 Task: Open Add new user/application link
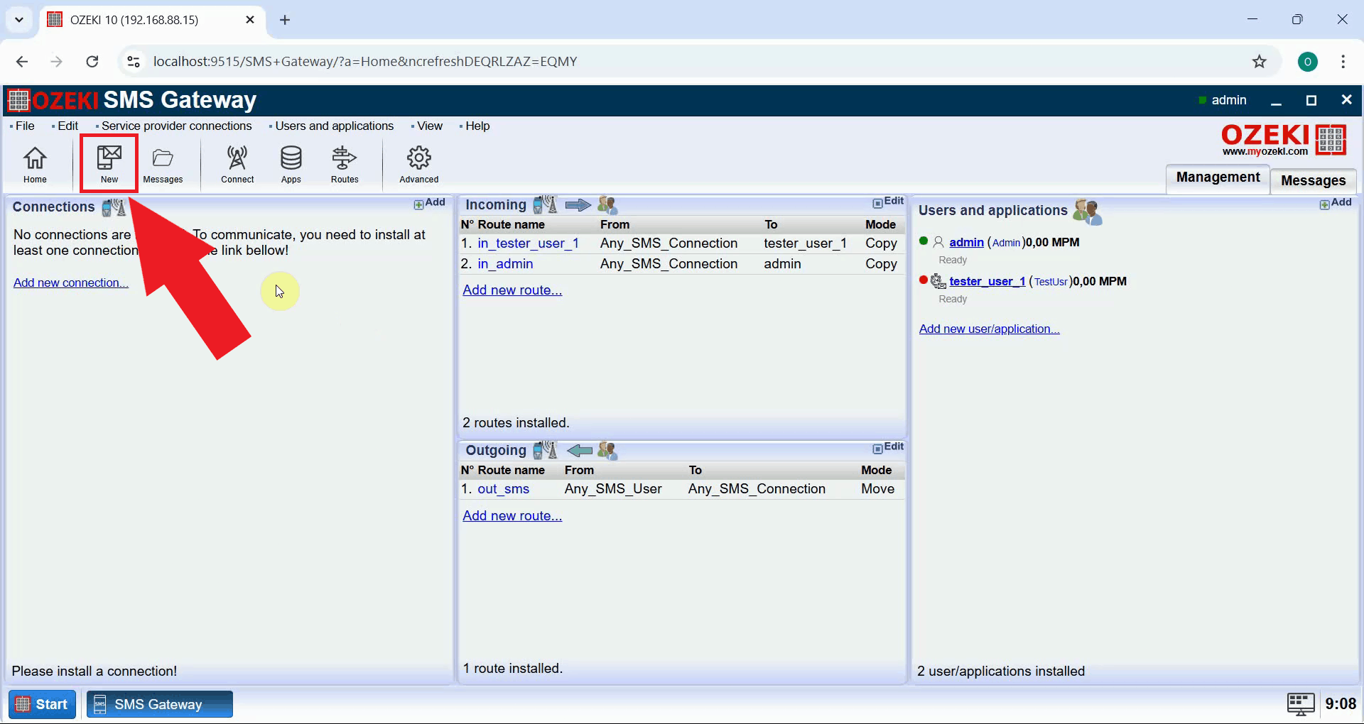989,329
